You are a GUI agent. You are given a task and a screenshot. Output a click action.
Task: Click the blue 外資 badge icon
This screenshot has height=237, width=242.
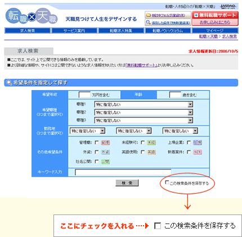tap(105, 152)
